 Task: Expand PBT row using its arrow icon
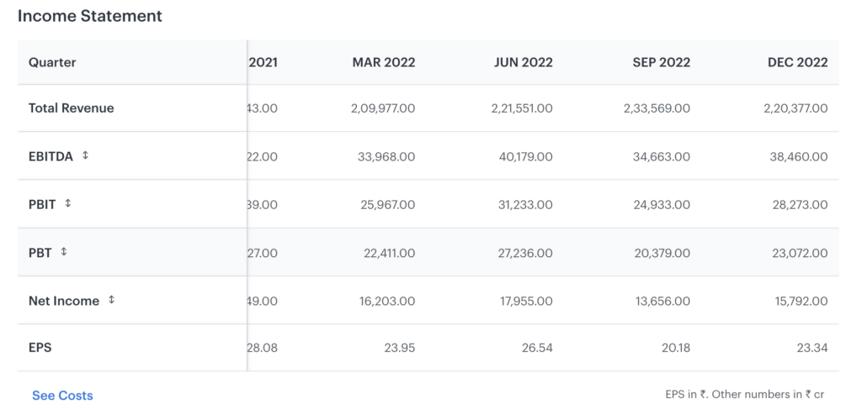(63, 251)
